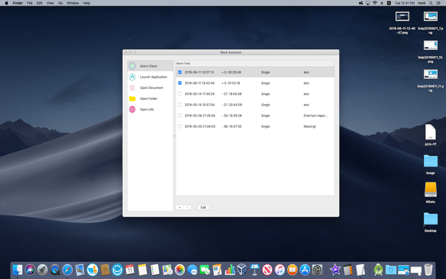Disable the 2019-06-11 13:43:40 alarm checkbox
446x279 pixels.
[180, 83]
